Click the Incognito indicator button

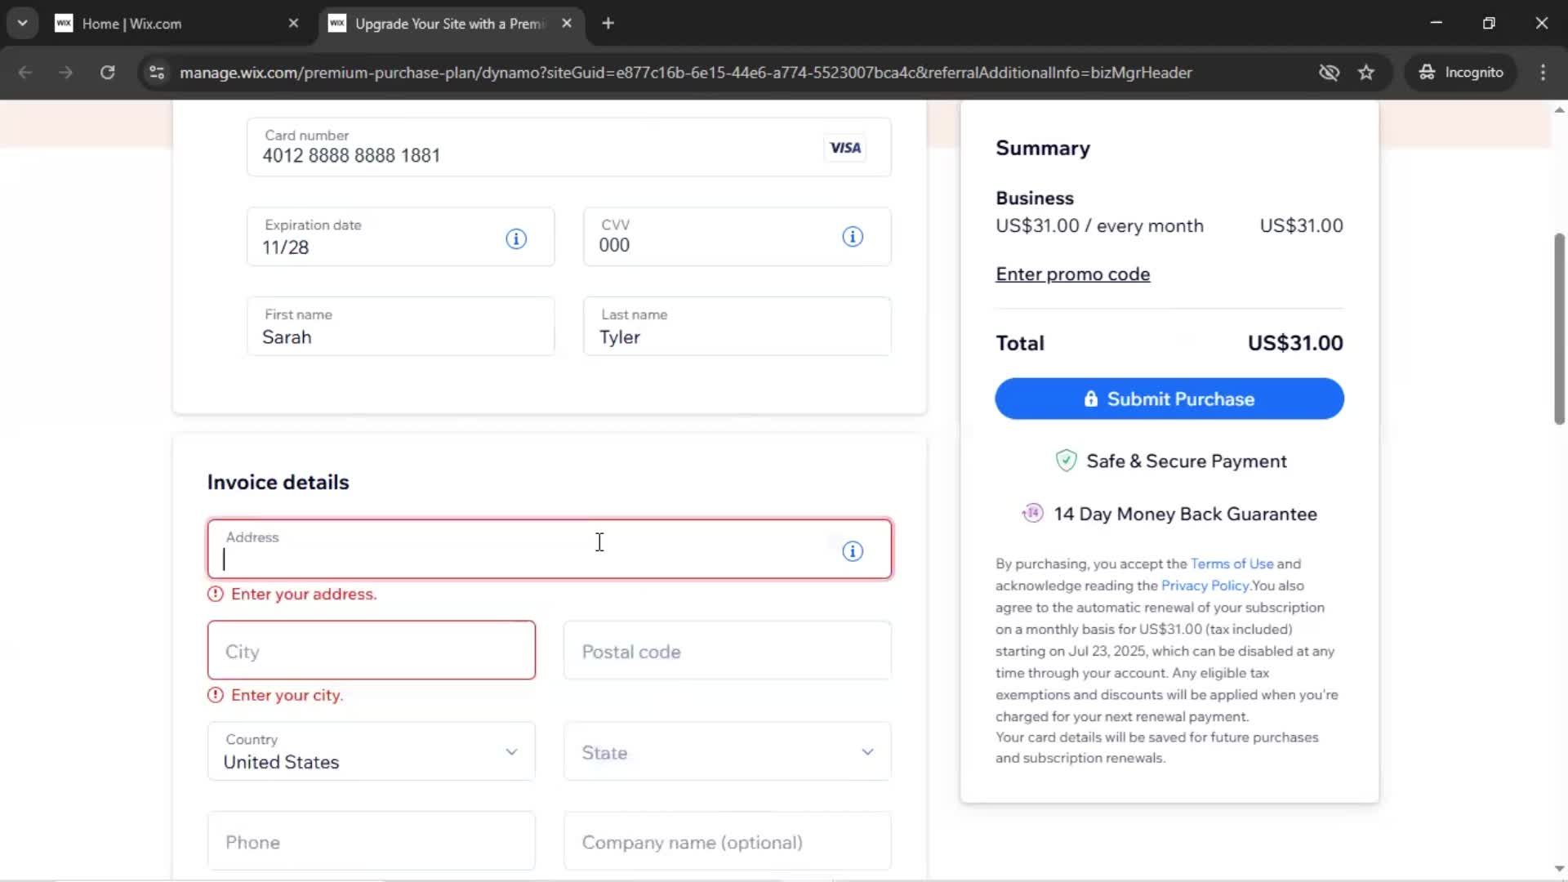point(1461,72)
